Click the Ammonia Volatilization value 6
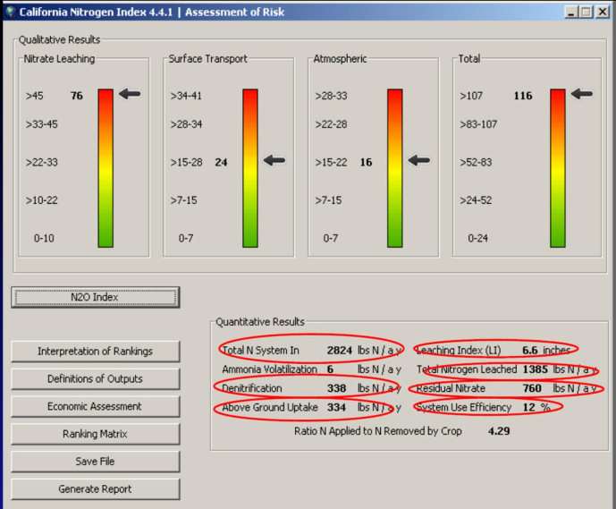Image resolution: width=616 pixels, height=509 pixels. (x=331, y=369)
